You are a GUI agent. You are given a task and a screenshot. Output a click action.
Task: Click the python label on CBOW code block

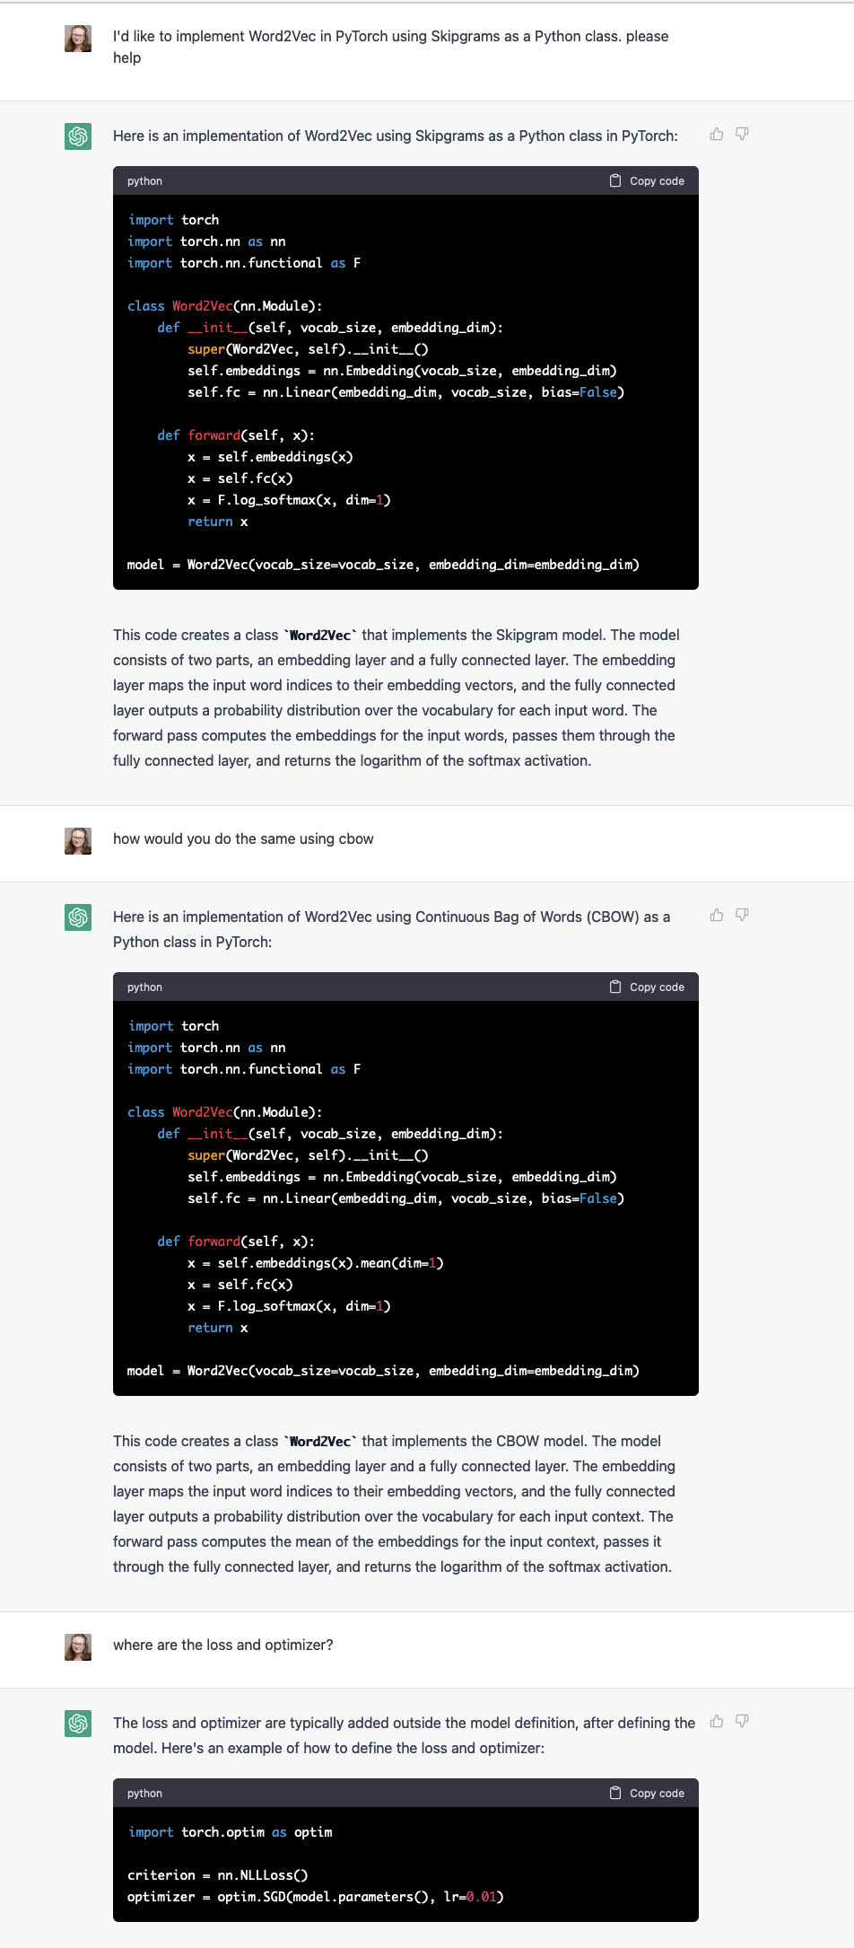click(x=144, y=987)
